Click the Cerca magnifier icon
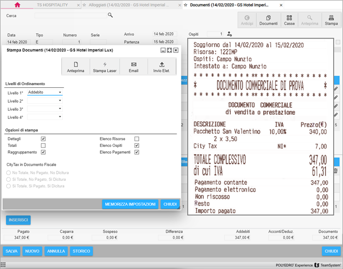The image size is (343, 269). pyautogui.click(x=110, y=15)
